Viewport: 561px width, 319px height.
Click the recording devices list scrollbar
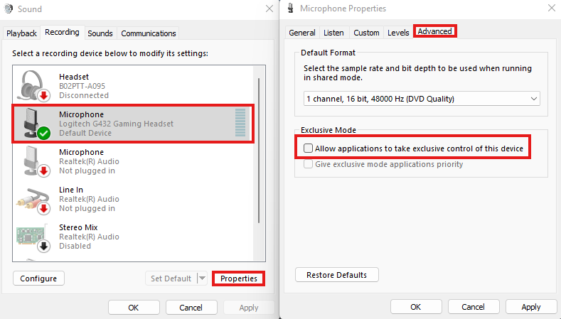[x=259, y=150]
